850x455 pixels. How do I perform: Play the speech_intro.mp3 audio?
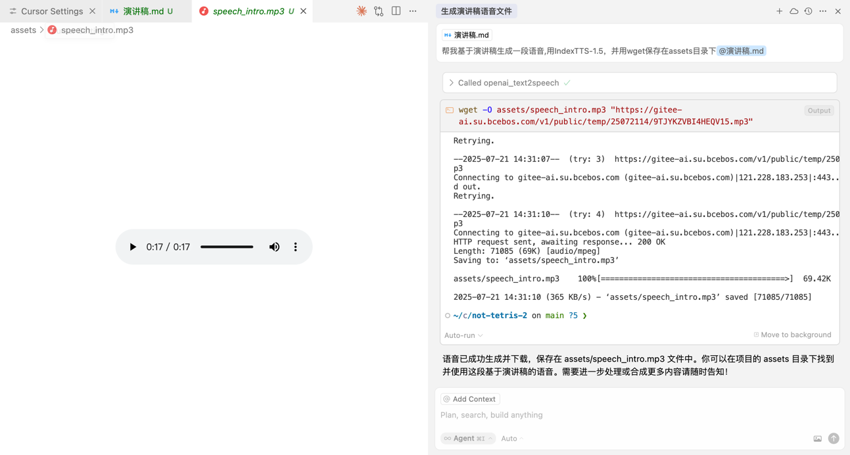(133, 247)
